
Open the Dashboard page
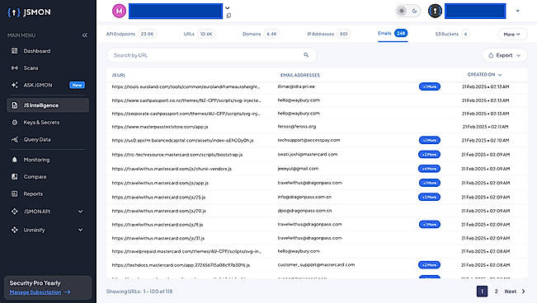pyautogui.click(x=36, y=51)
